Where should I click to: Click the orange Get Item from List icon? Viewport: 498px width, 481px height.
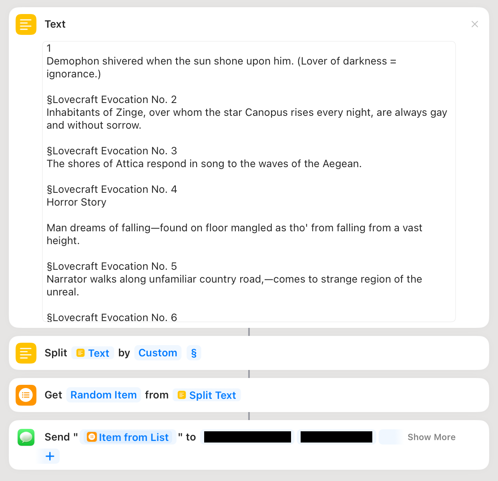click(26, 395)
